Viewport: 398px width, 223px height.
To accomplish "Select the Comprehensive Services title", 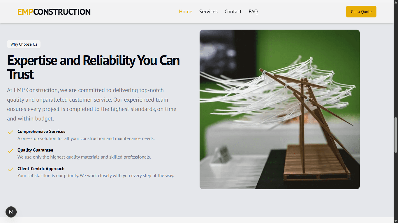I will pos(41,132).
